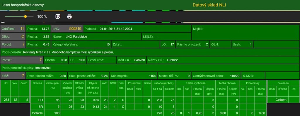Click the Lesní hospodářské osnovy heading
Screen dimensions: 300x116
pyautogui.click(x=23, y=5)
